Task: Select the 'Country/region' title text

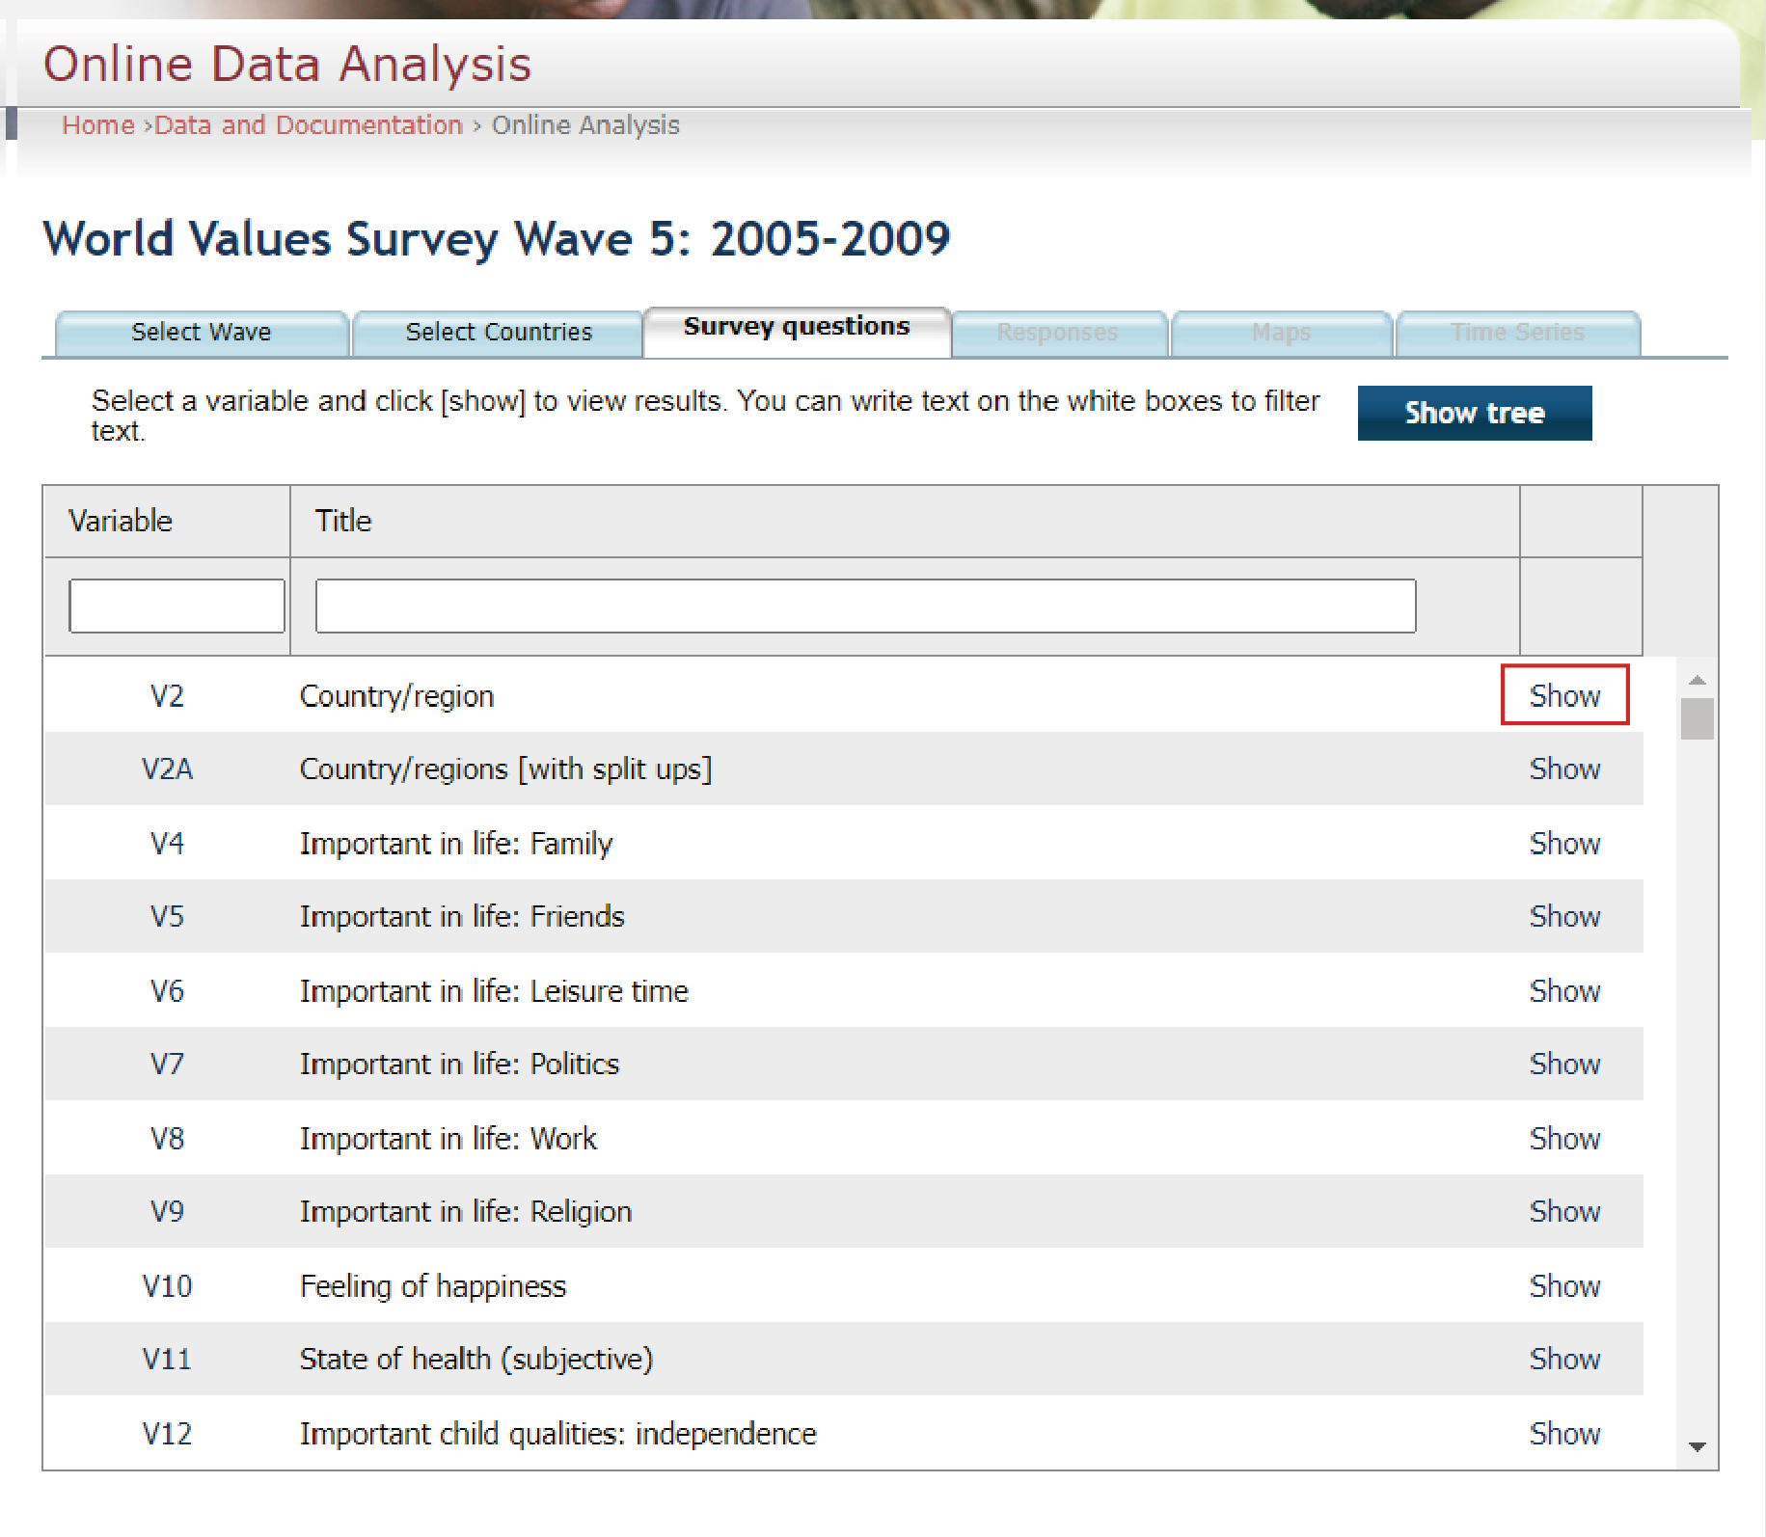Action: coord(396,696)
